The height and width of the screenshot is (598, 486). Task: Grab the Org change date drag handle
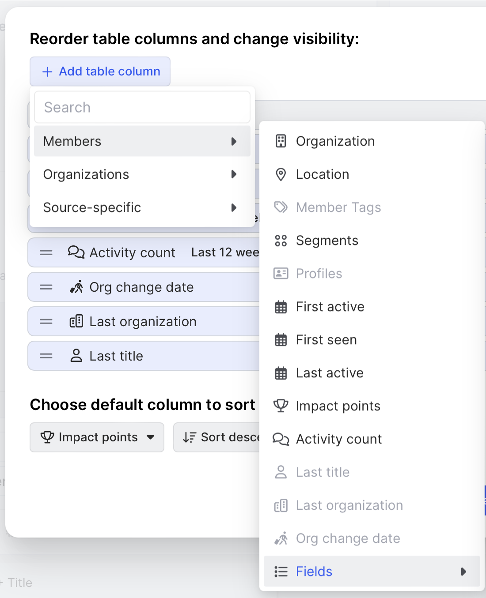46,287
